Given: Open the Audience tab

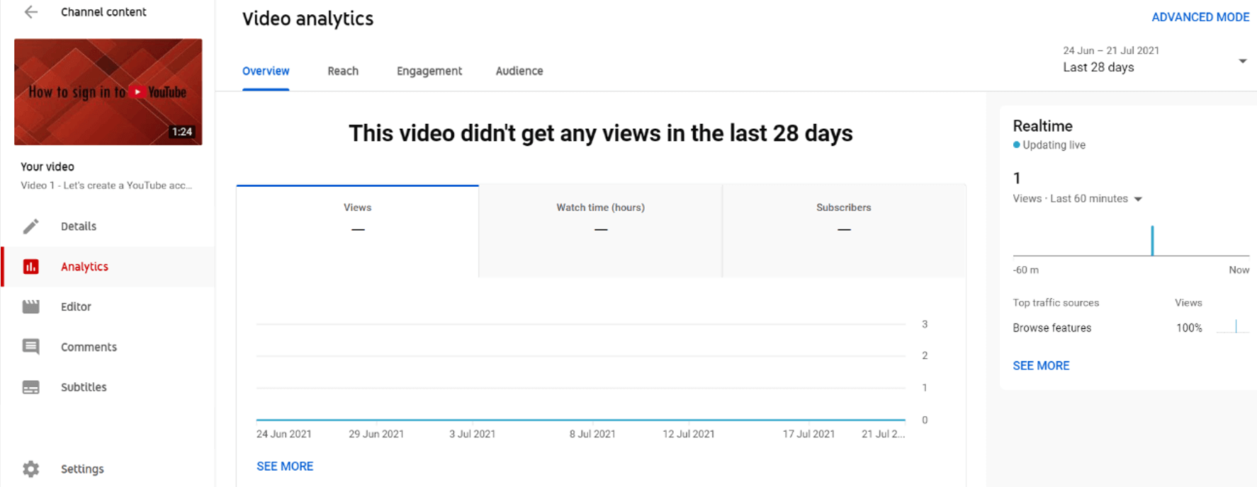Looking at the screenshot, I should 519,71.
